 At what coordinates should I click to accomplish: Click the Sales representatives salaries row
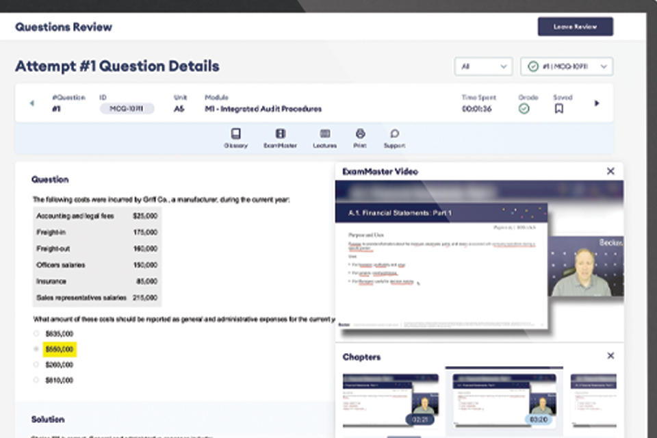click(x=96, y=298)
